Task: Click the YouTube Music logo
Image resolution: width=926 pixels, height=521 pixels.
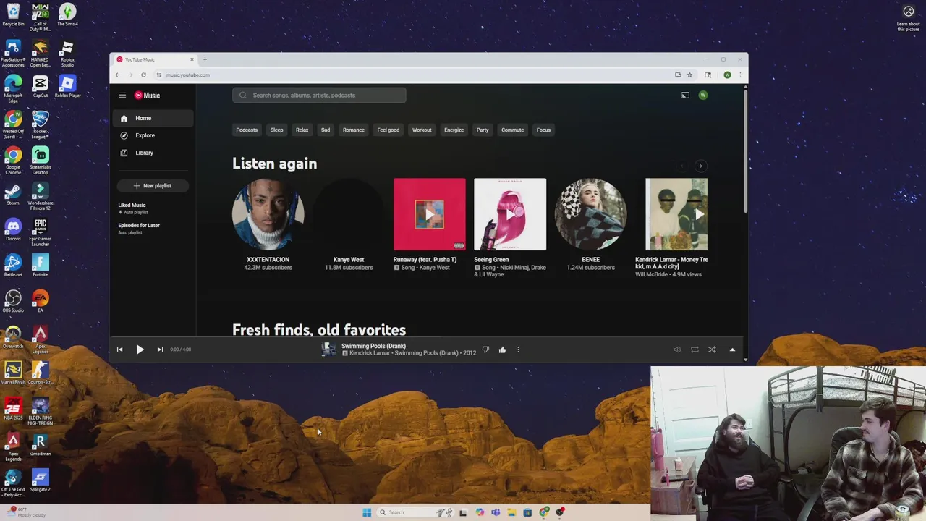Action: [147, 96]
